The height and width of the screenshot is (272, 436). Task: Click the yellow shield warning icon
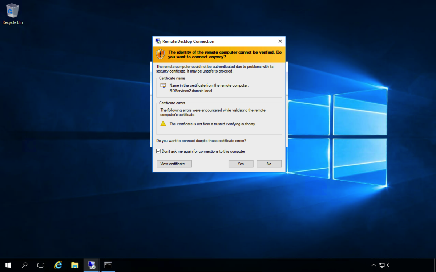pyautogui.click(x=160, y=54)
